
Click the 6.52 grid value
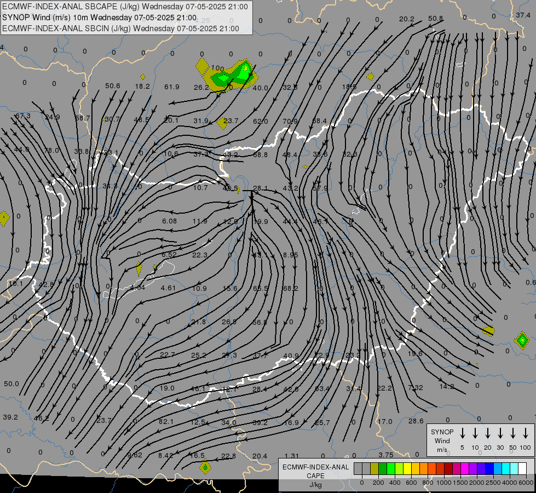tap(169, 255)
